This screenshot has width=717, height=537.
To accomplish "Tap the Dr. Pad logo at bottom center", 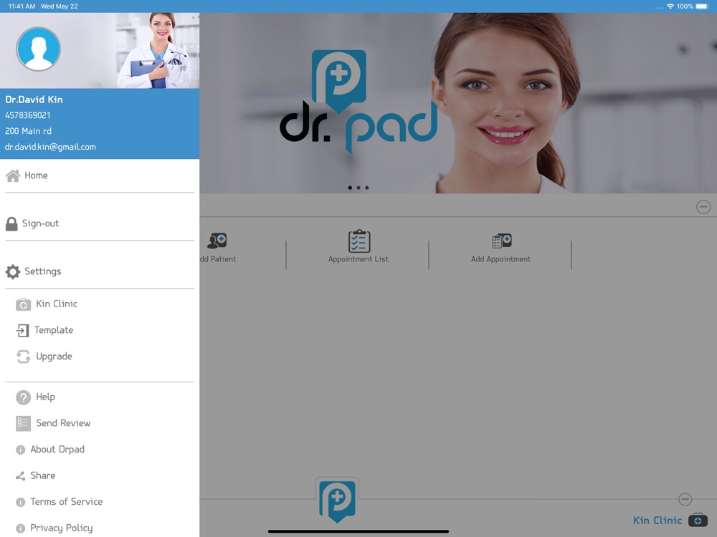I will pyautogui.click(x=338, y=500).
